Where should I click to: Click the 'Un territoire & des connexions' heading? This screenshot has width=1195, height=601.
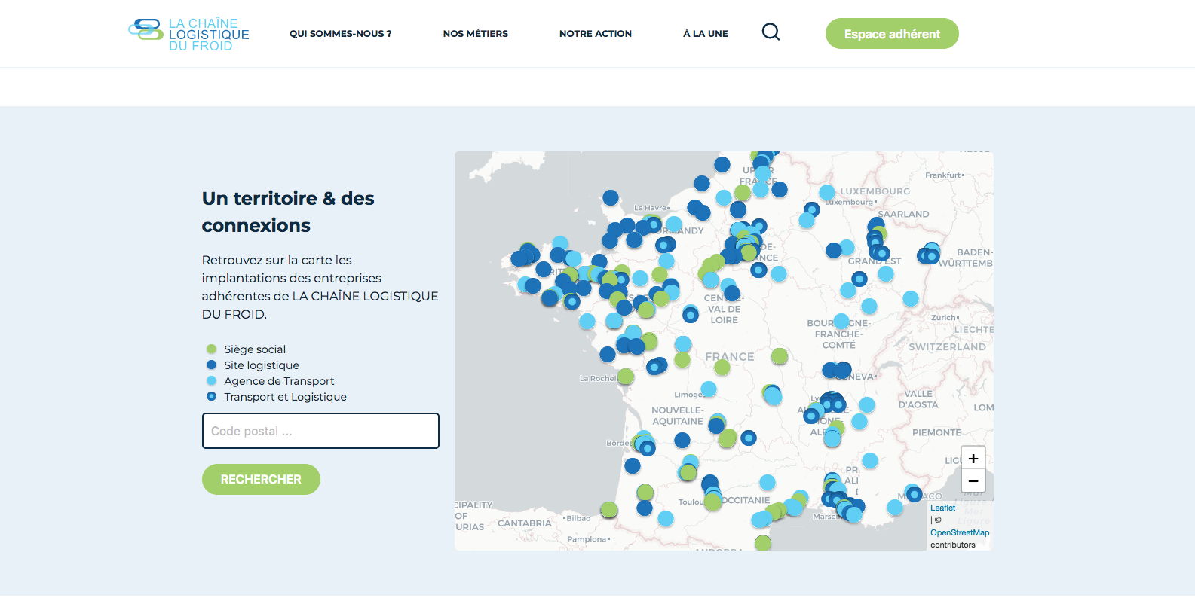[x=288, y=212]
